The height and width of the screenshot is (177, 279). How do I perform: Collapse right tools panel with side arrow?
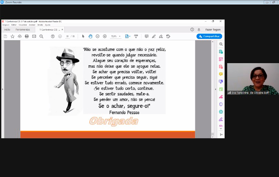(x=216, y=89)
